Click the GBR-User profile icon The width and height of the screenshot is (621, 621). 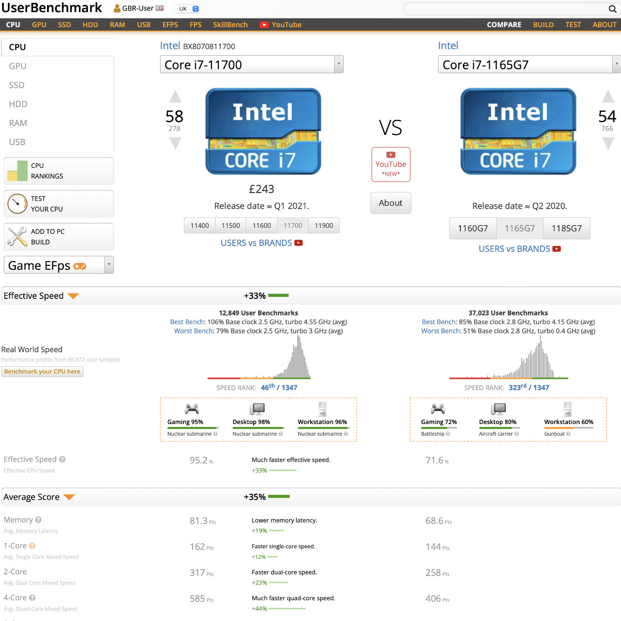click(x=117, y=8)
